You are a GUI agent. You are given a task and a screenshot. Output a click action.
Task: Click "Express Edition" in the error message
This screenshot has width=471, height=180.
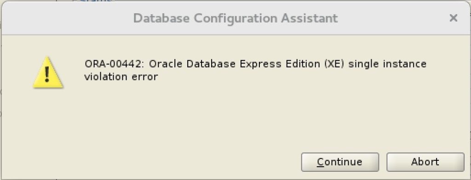click(x=280, y=64)
